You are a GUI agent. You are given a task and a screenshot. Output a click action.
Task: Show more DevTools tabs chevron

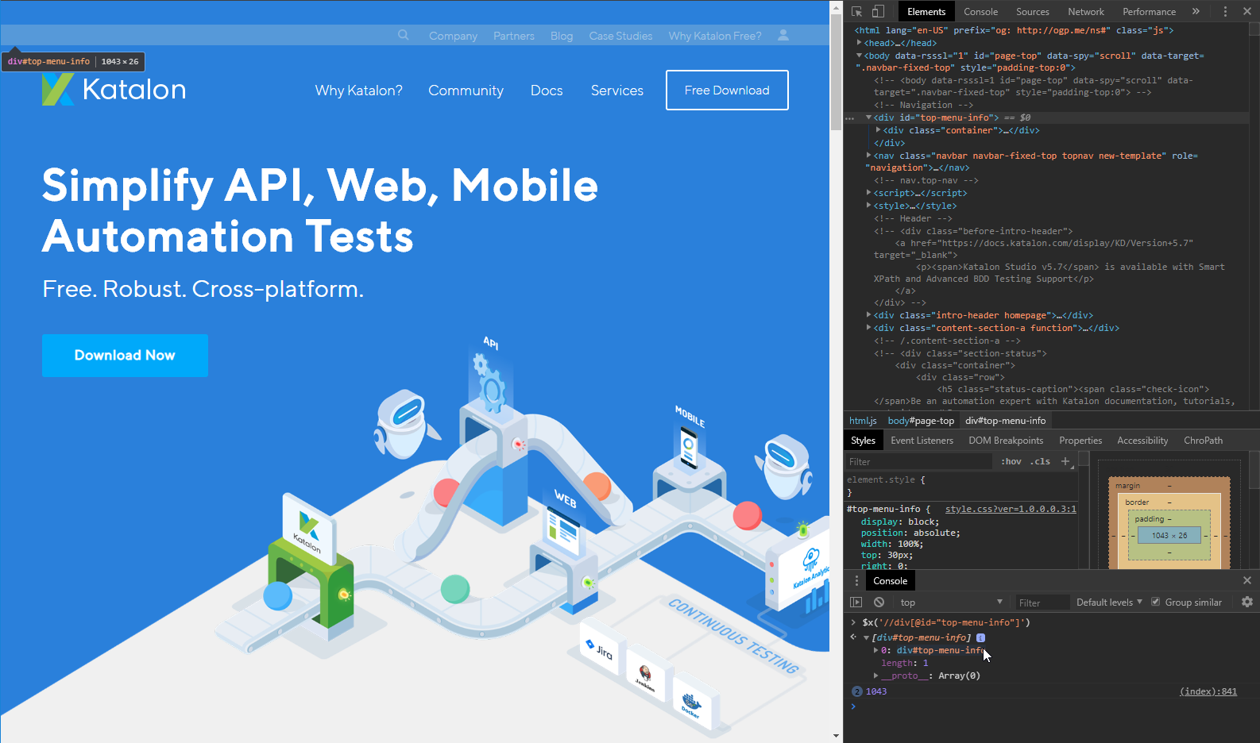coord(1196,11)
